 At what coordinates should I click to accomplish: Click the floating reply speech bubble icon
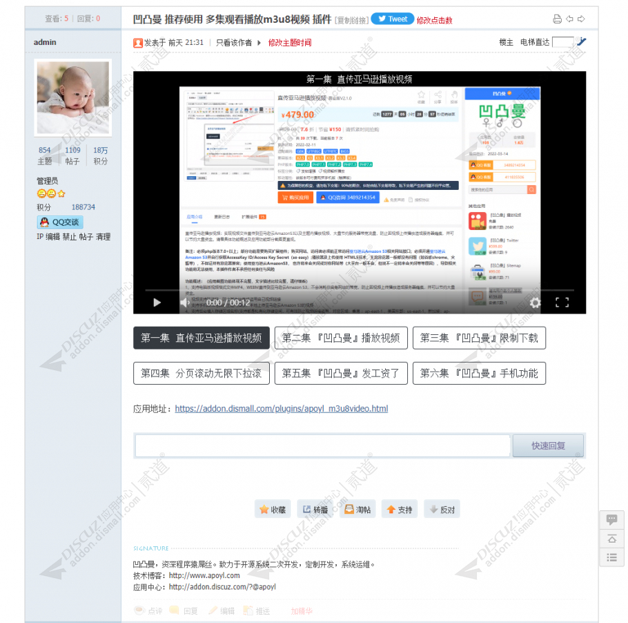point(611,520)
